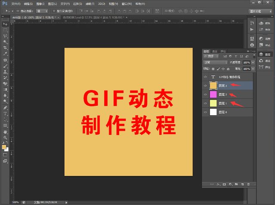Open the 文件(F) menu
Screen dimensions: 275x205
[16, 4]
